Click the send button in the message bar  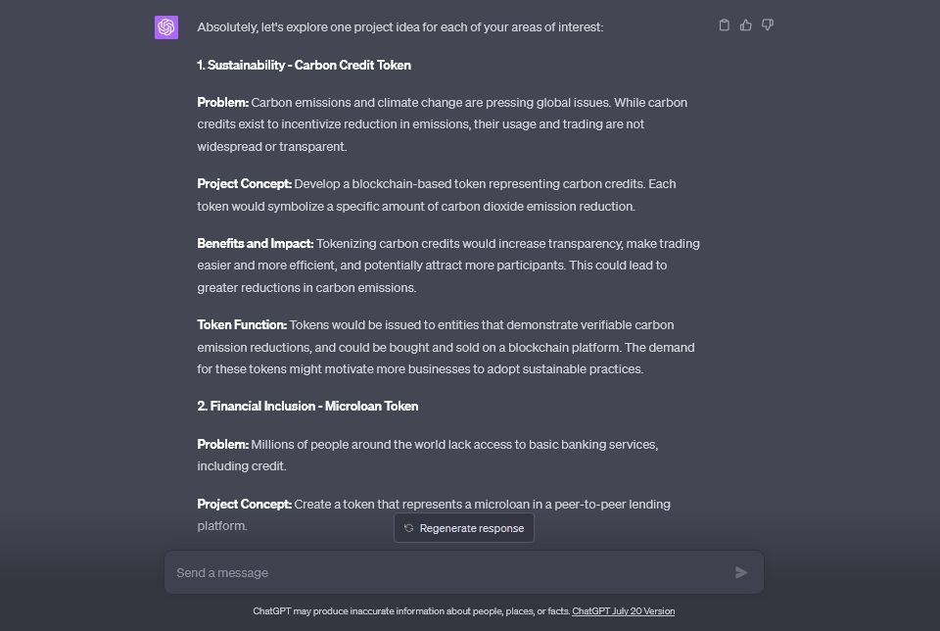(741, 572)
